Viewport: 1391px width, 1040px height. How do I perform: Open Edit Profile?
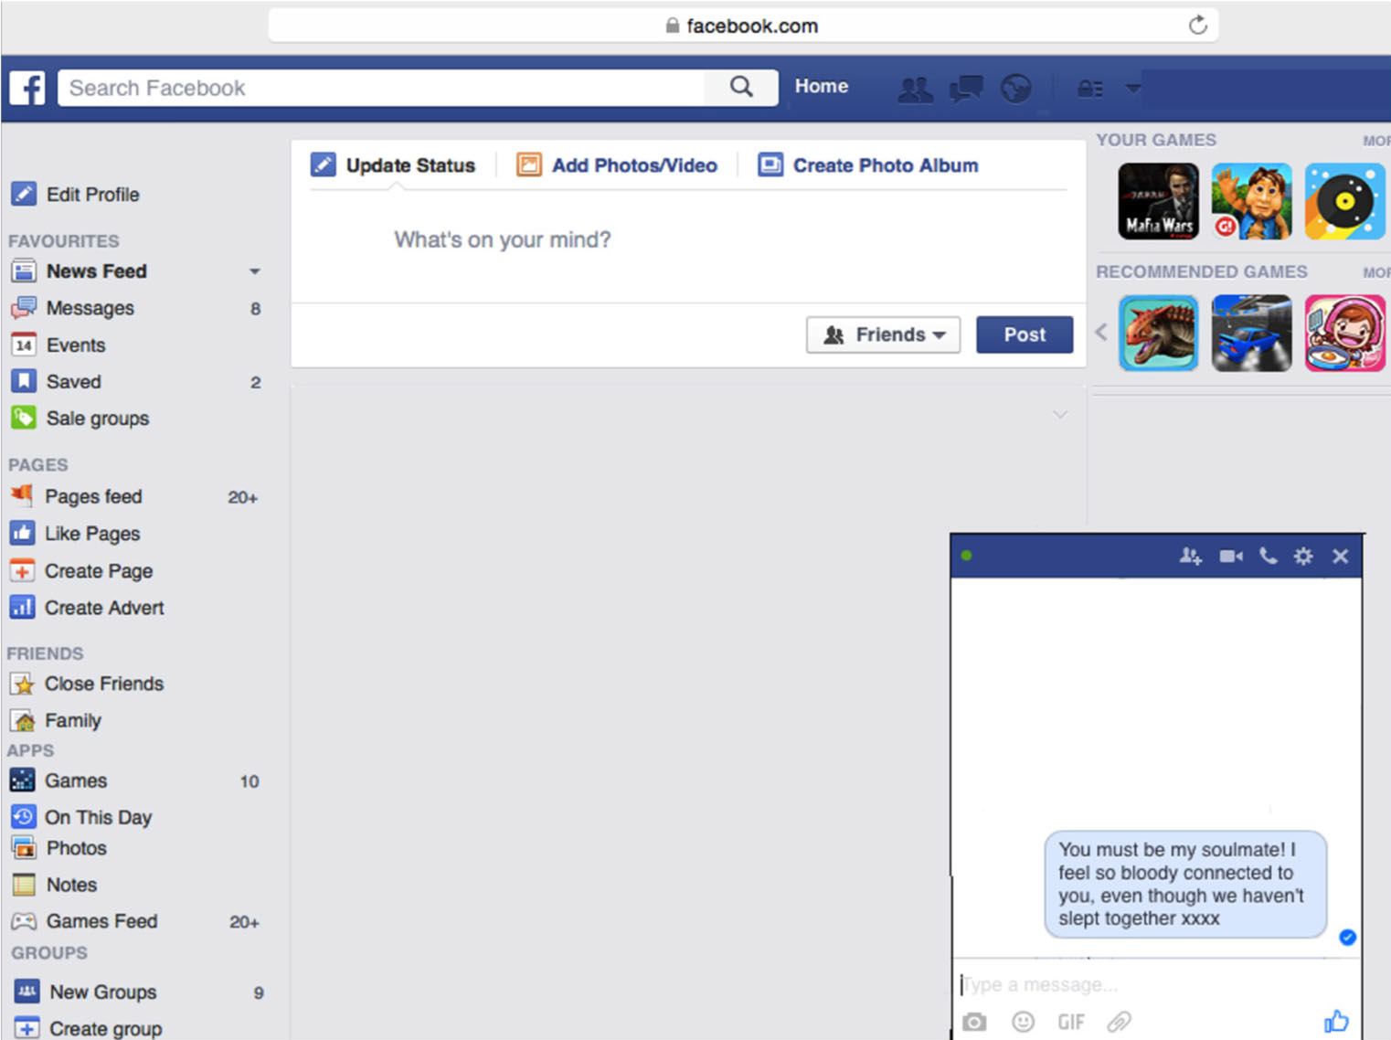click(x=76, y=195)
